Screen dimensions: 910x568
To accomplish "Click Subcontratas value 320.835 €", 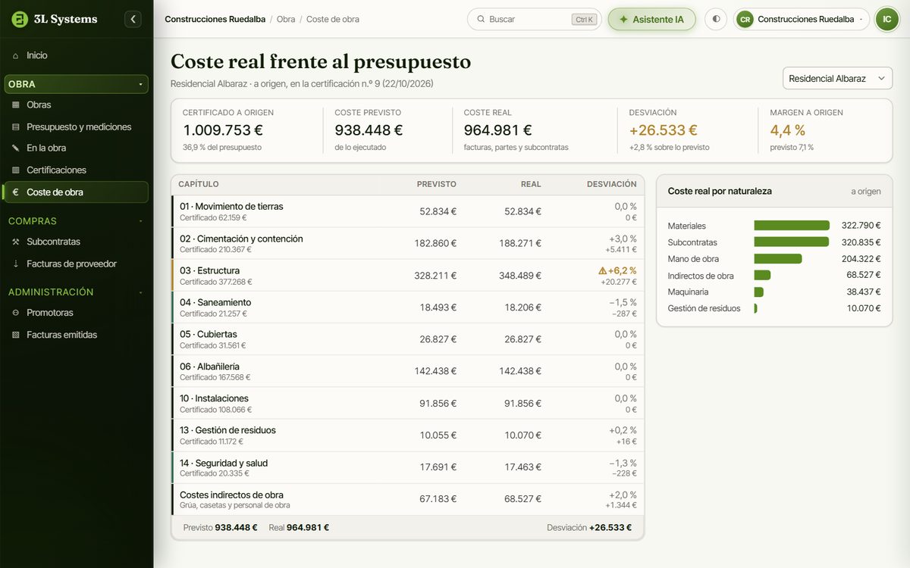I will 861,242.
